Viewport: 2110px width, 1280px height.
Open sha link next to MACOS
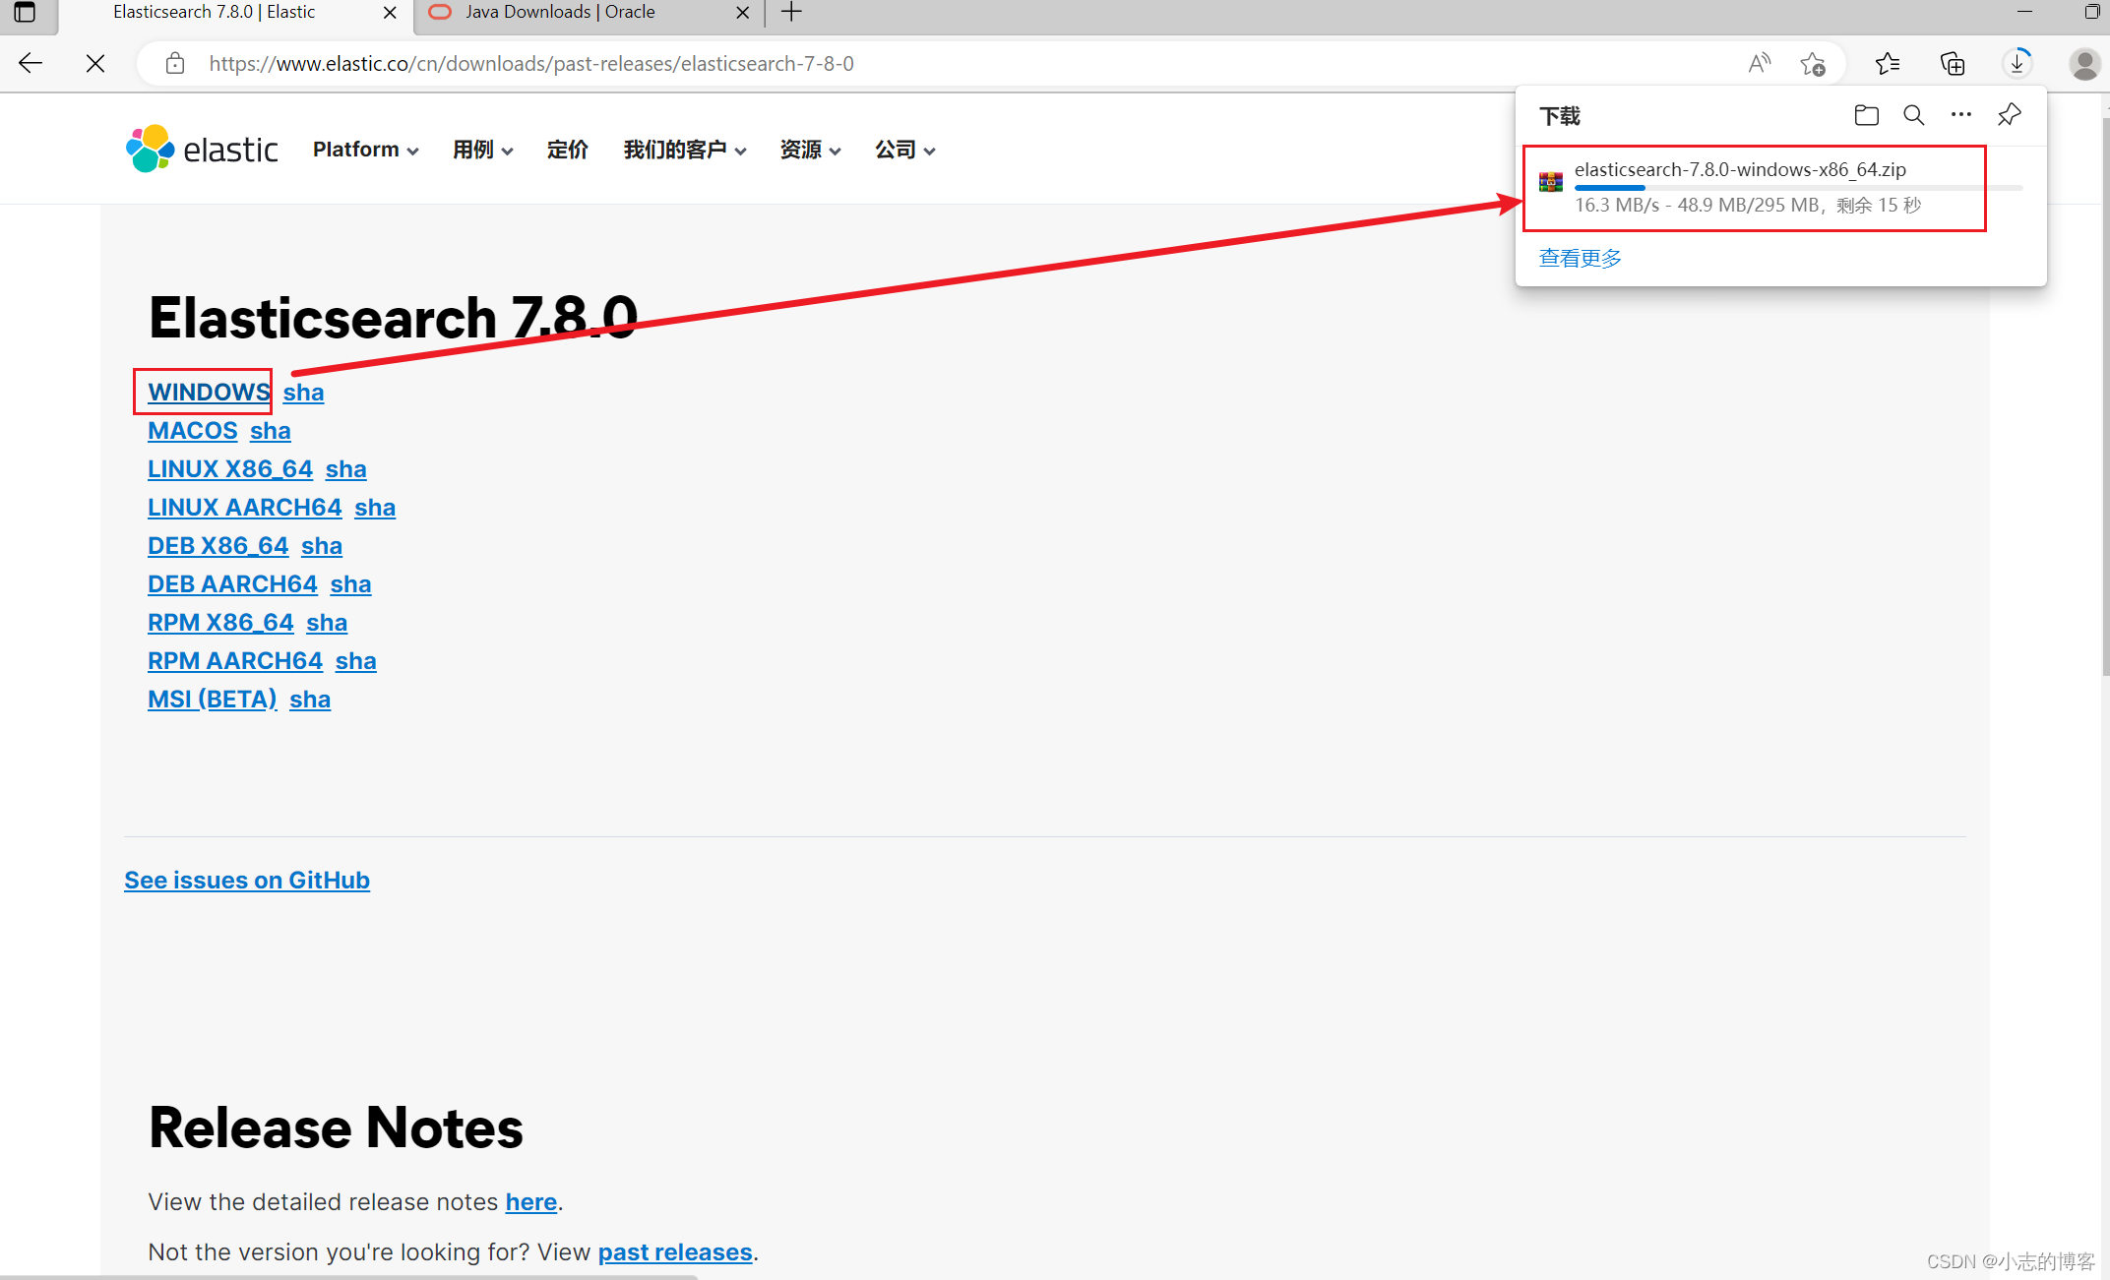[x=271, y=430]
